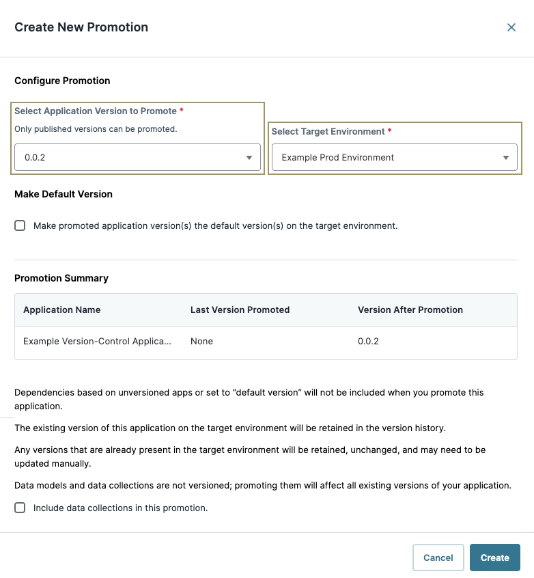Close the Create New Promotion dialog
The height and width of the screenshot is (578, 534).
(511, 27)
